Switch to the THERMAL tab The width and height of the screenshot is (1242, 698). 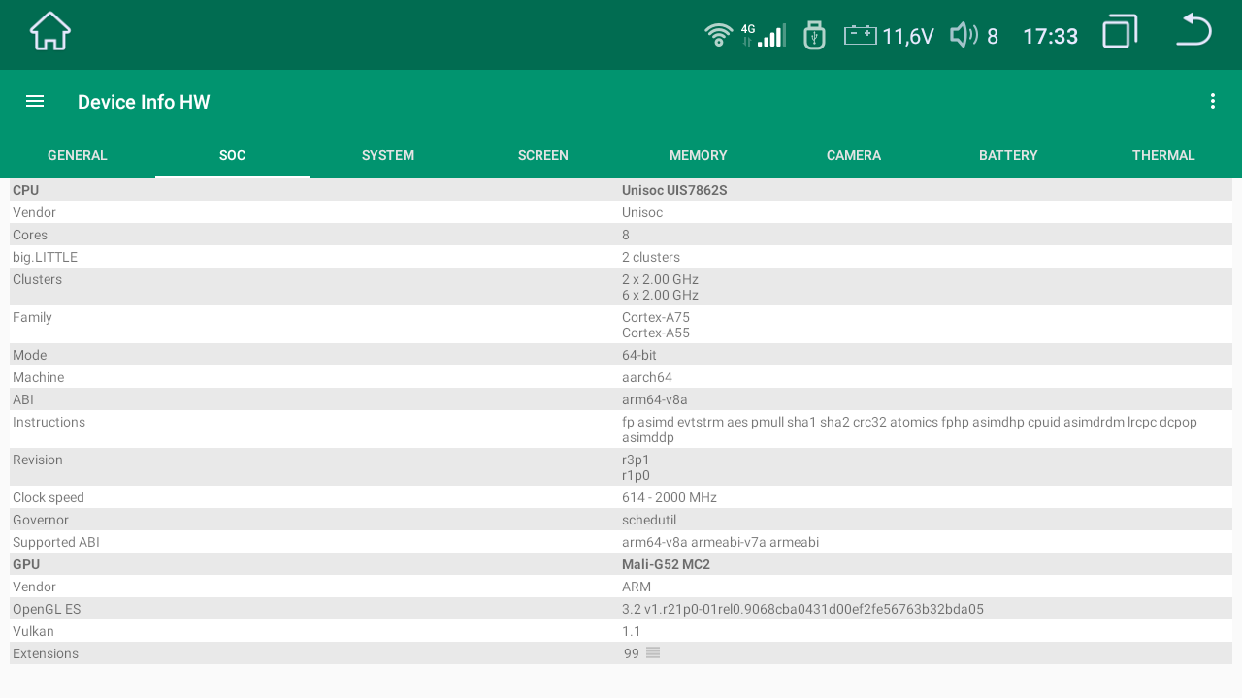tap(1163, 155)
